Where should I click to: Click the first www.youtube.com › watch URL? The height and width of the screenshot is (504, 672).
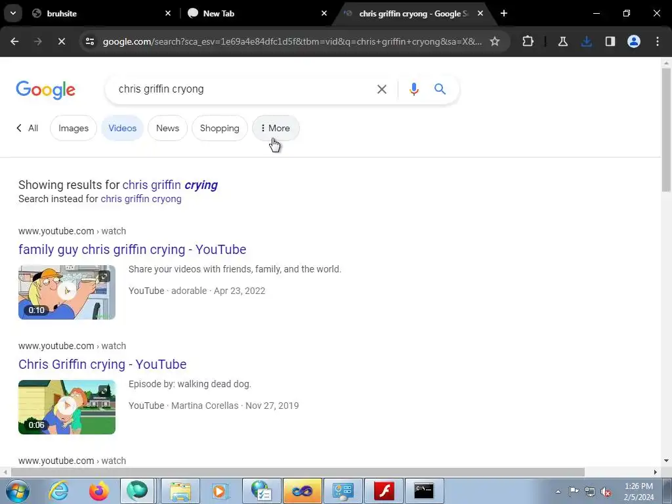(x=72, y=231)
